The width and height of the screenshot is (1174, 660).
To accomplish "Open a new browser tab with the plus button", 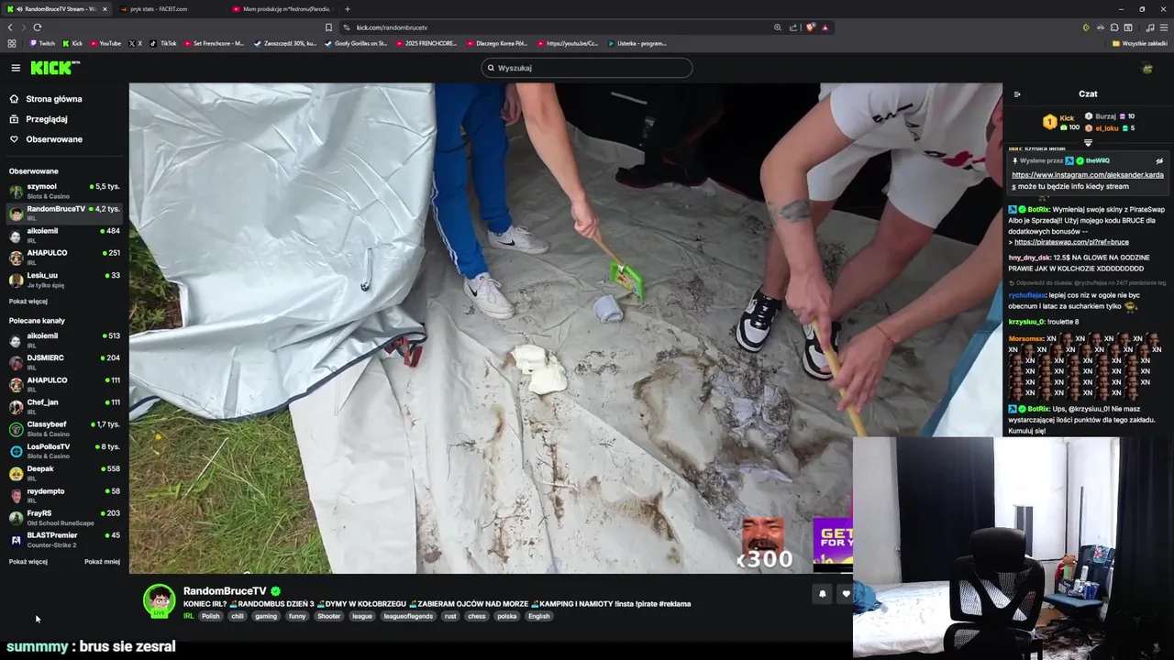I will tap(347, 9).
